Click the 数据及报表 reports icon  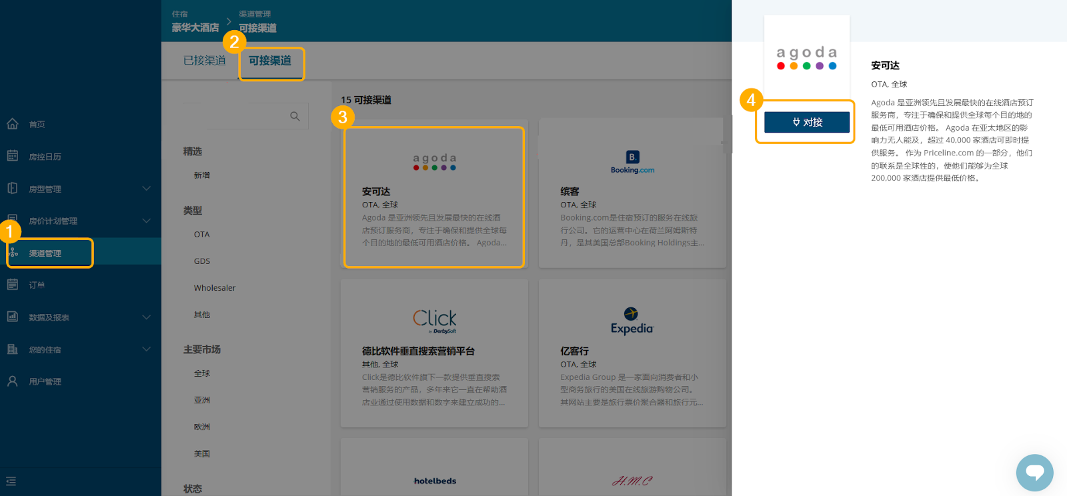[x=12, y=317]
